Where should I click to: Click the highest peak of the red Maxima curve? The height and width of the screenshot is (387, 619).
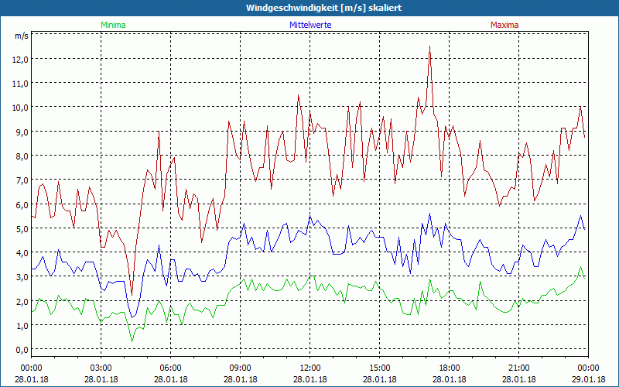tap(429, 46)
